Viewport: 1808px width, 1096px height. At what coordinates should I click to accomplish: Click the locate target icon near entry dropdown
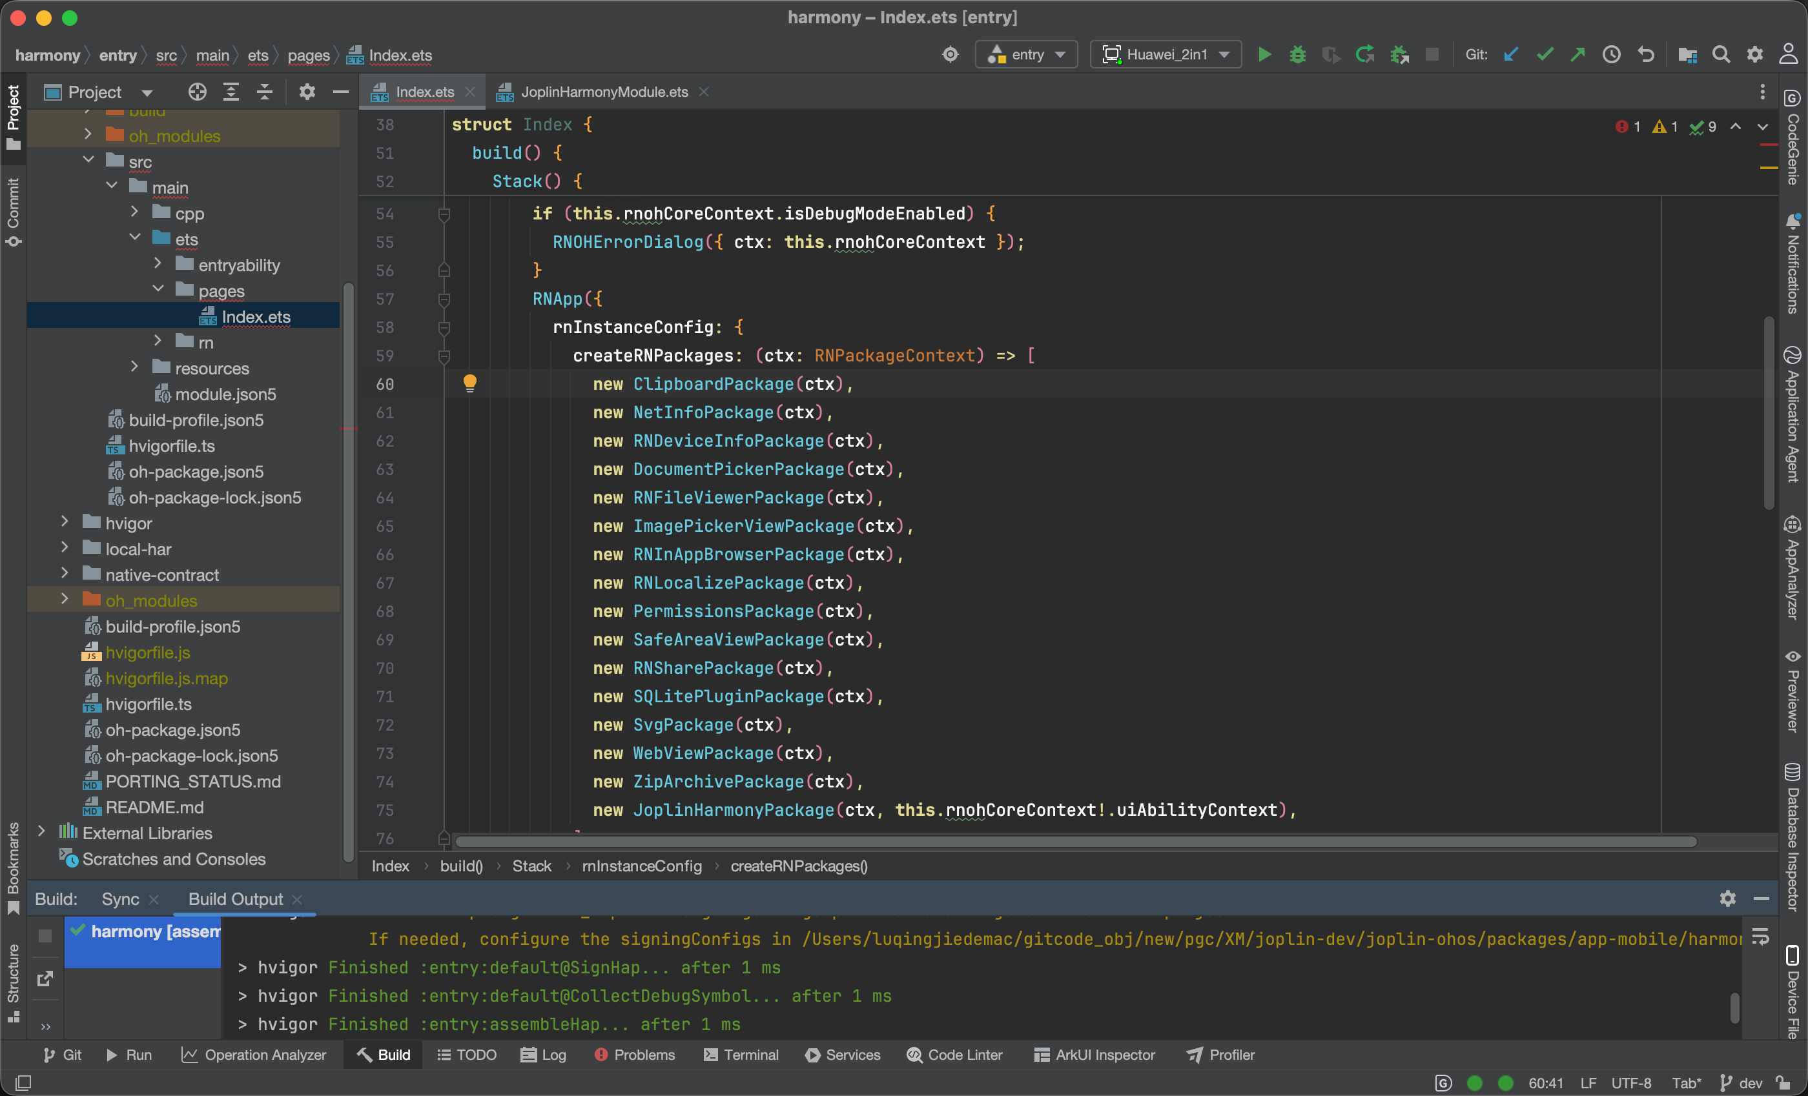[x=950, y=55]
